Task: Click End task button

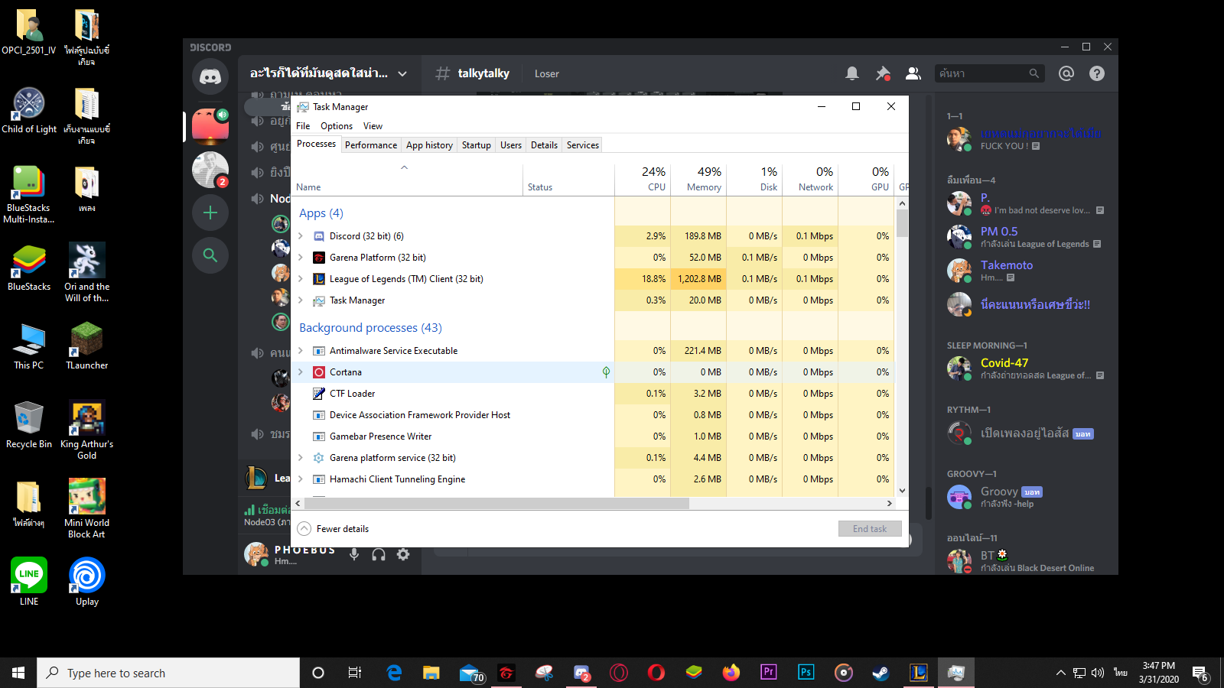Action: pyautogui.click(x=870, y=529)
